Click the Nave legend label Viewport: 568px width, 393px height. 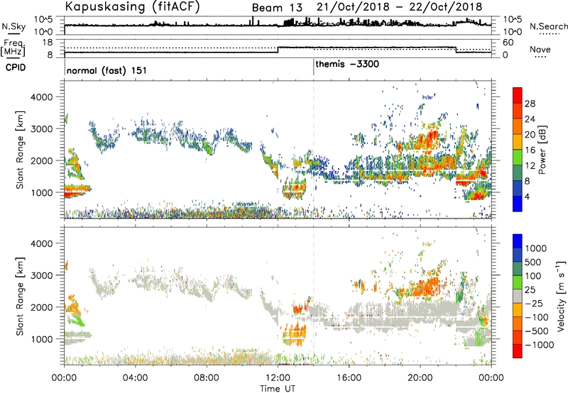(x=540, y=50)
